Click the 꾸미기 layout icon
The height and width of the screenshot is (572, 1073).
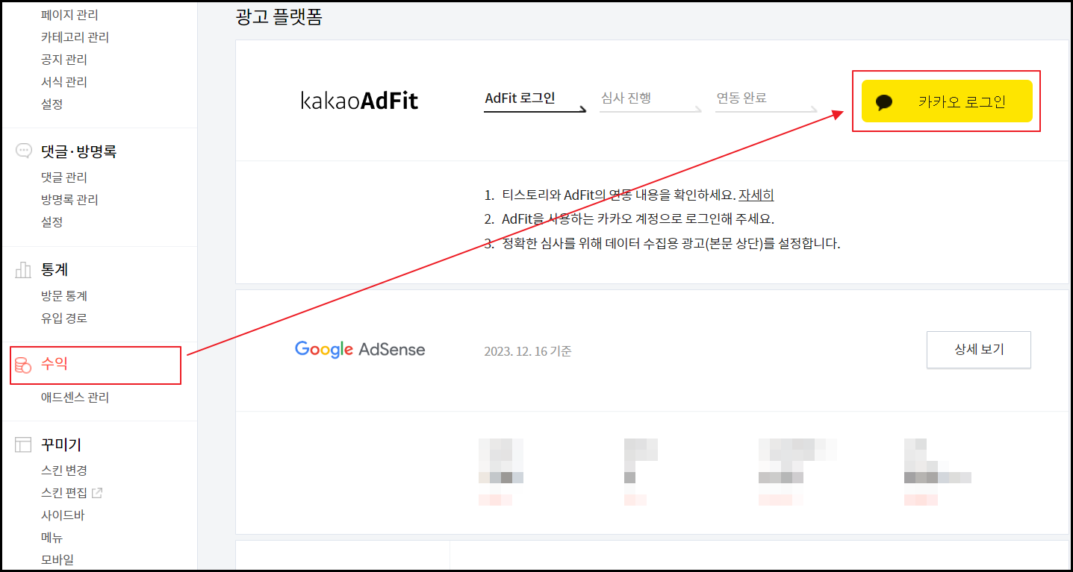click(x=24, y=444)
